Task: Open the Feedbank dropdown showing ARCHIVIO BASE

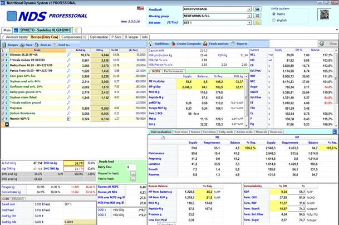Action: tap(249, 9)
